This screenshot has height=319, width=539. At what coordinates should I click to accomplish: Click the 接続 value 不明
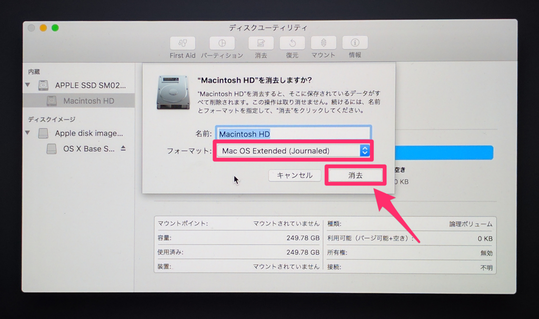pyautogui.click(x=486, y=267)
